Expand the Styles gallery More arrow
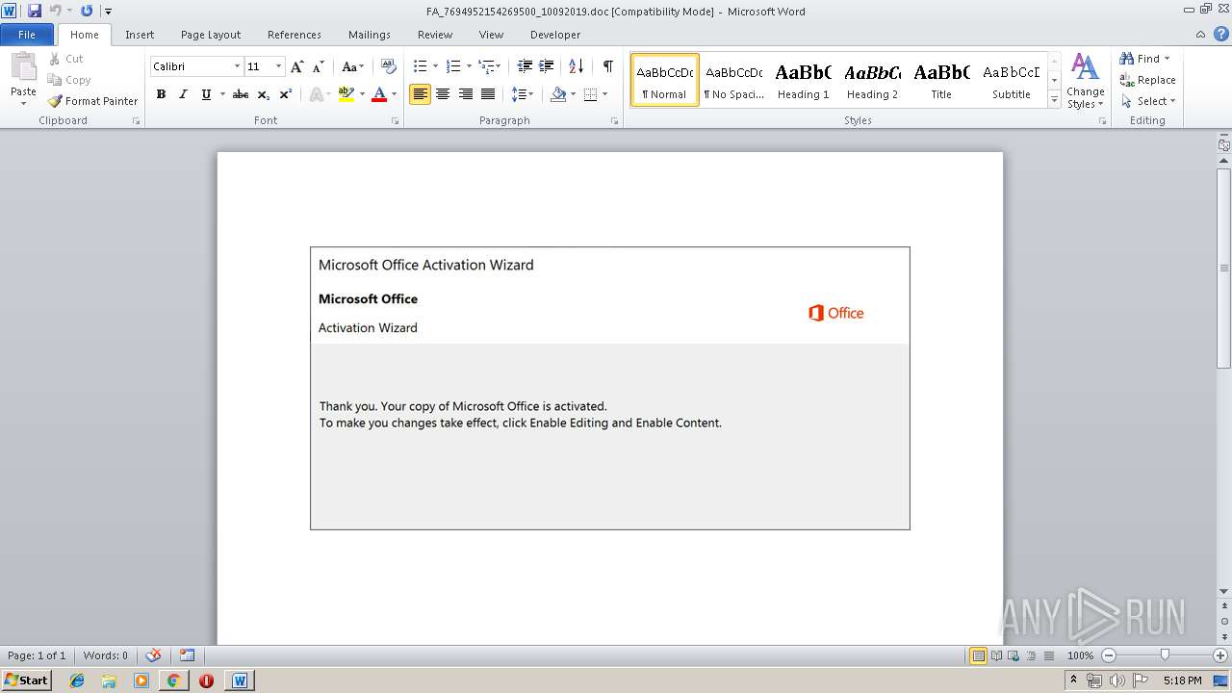1232x693 pixels. coord(1054,100)
